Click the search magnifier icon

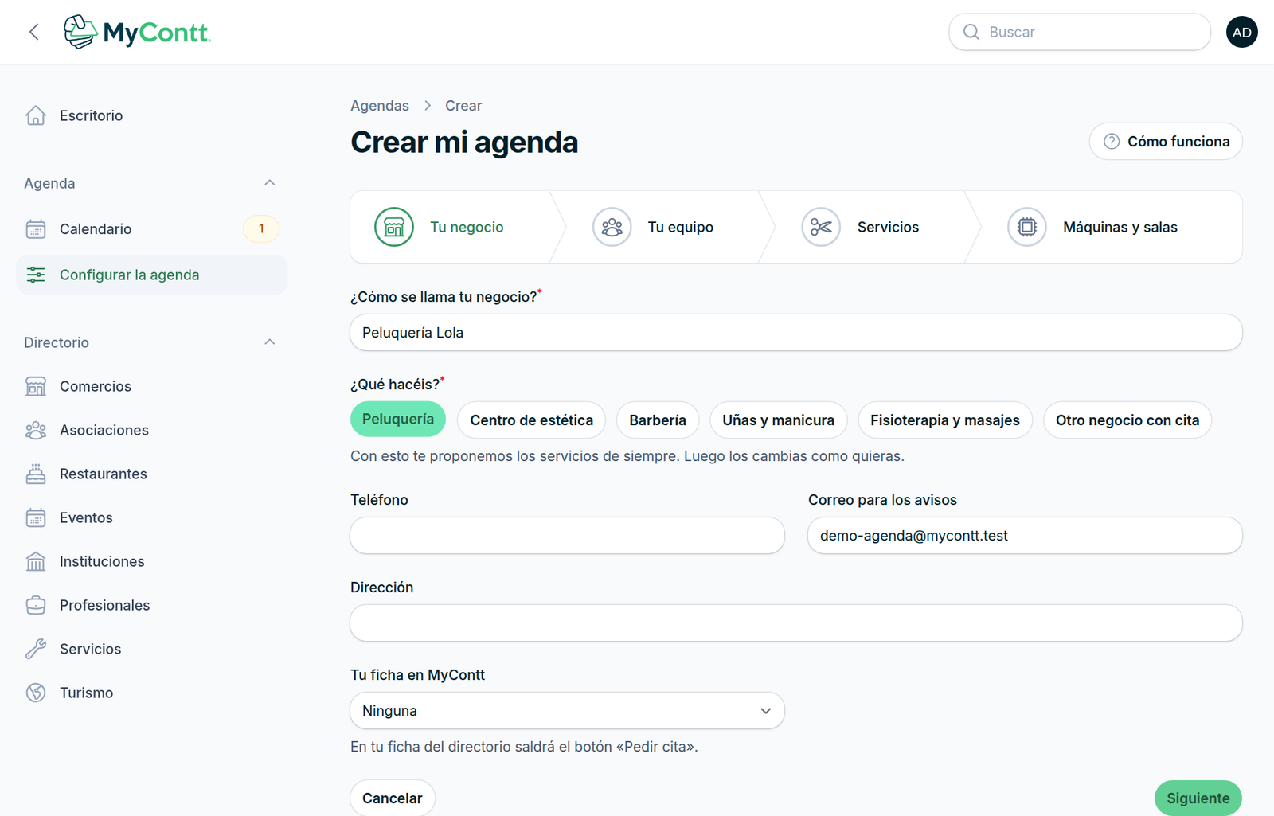(x=971, y=32)
